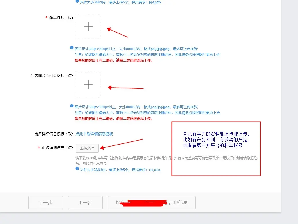The height and width of the screenshot is (224, 298).
Task: Click info icon beside product image size requirement
Action: click(x=72, y=48)
